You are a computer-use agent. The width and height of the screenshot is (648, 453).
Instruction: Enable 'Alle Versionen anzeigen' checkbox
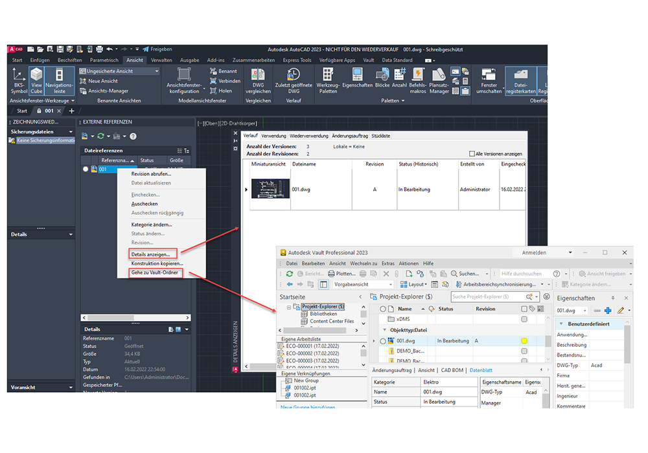(472, 154)
